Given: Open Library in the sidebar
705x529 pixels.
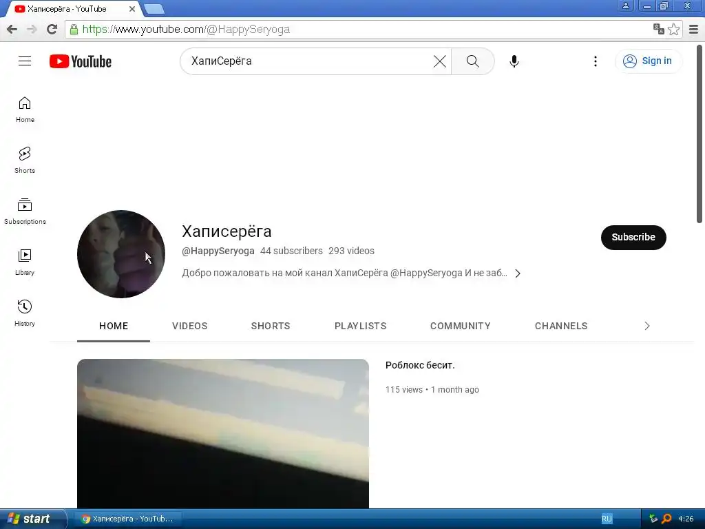Looking at the screenshot, I should pyautogui.click(x=25, y=262).
